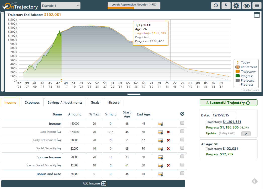
Task: Toggle the disable checkbox for Income row
Action: 182,123
